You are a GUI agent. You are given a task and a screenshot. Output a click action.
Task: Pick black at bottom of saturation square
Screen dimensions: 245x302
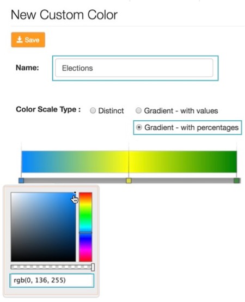43,260
